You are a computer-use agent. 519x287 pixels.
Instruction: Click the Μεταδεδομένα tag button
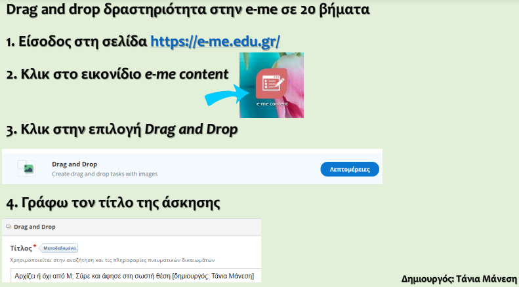click(x=60, y=248)
